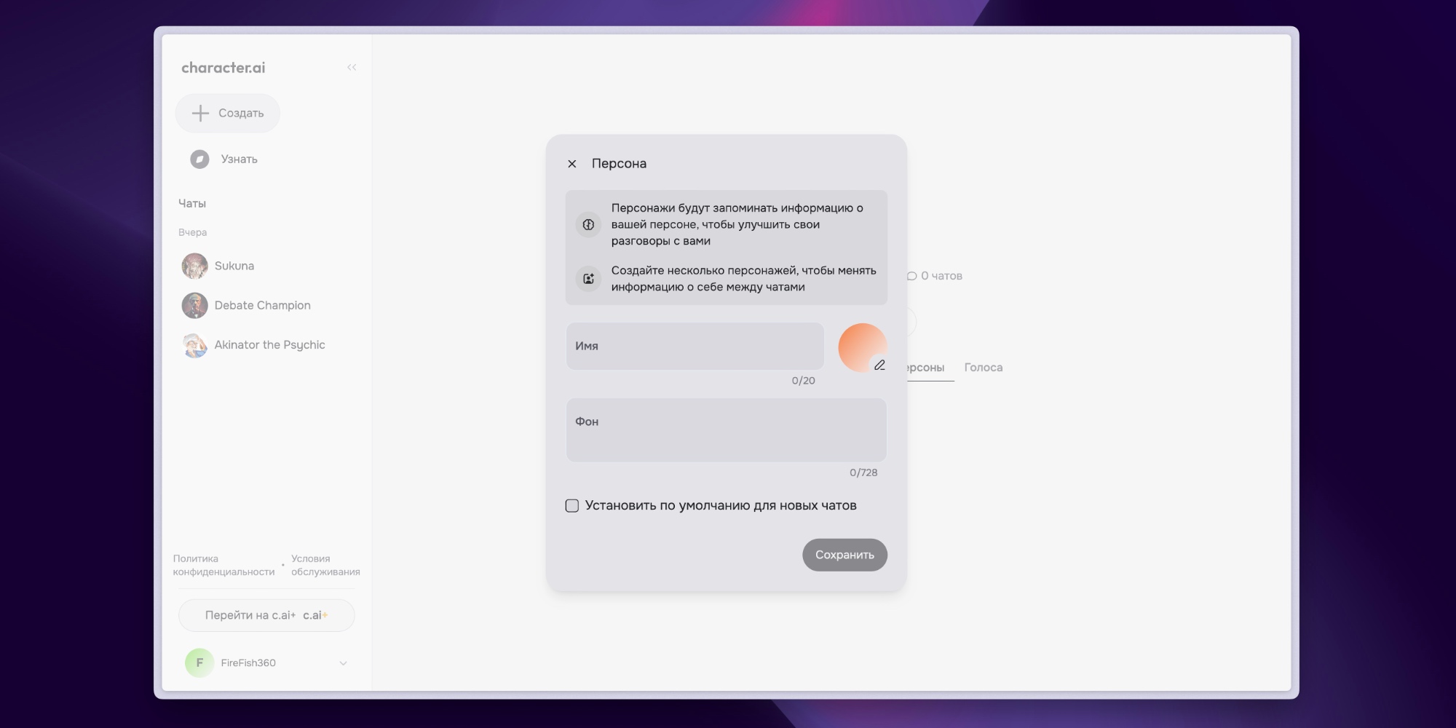Click the Персона dialog title
This screenshot has width=1456, height=728.
pos(619,164)
